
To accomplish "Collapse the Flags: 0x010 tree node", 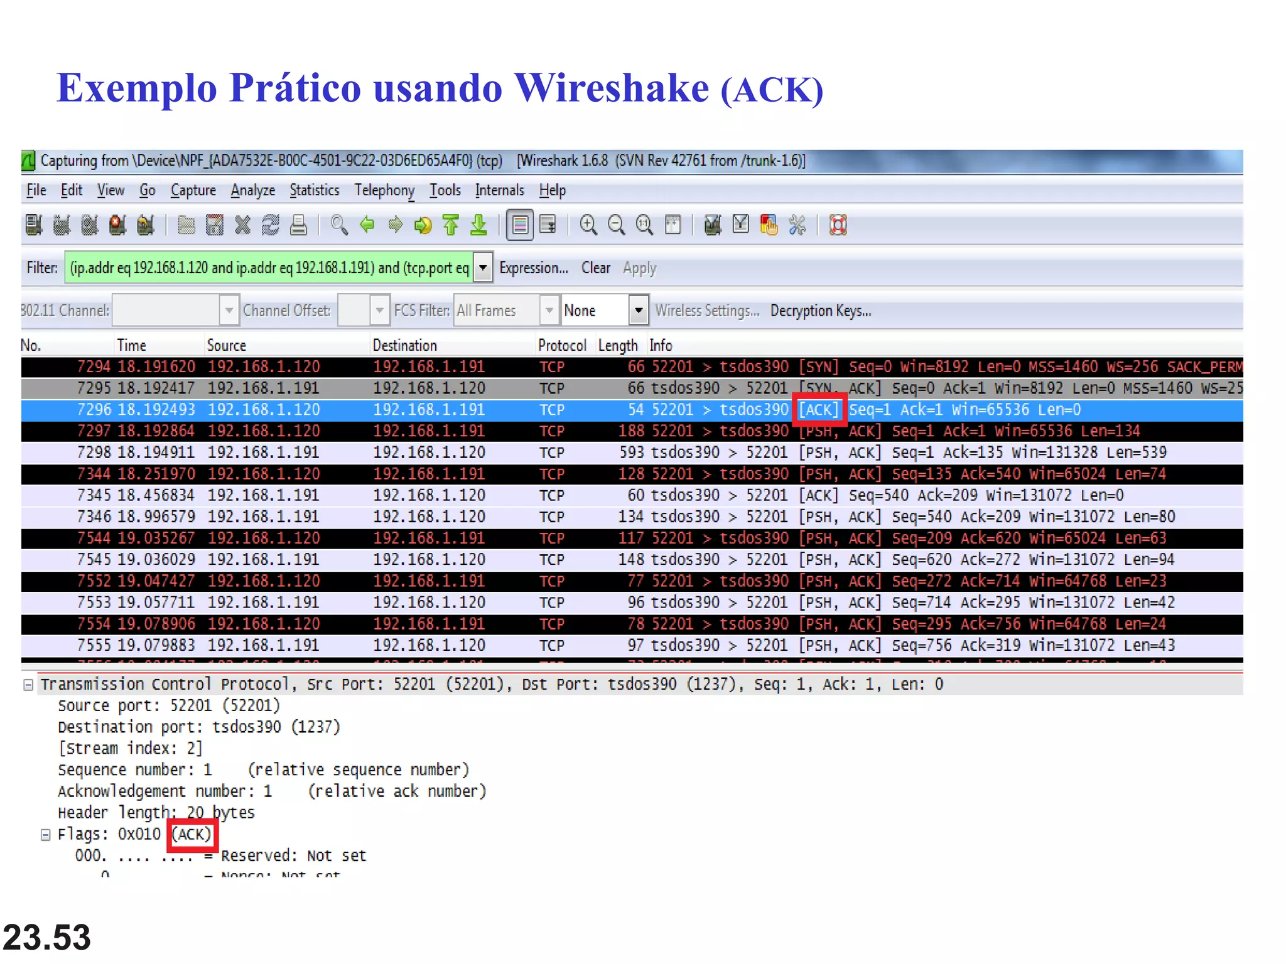I will (45, 835).
